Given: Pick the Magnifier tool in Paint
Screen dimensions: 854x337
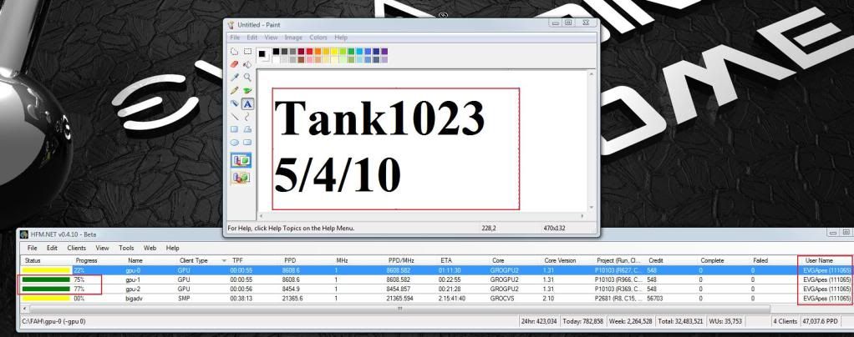Looking at the screenshot, I should coord(247,76).
